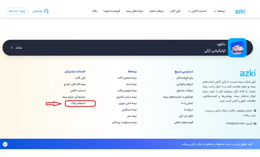Click the بیمه‌ها footer column heading
The height and width of the screenshot is (157, 260).
click(x=132, y=71)
